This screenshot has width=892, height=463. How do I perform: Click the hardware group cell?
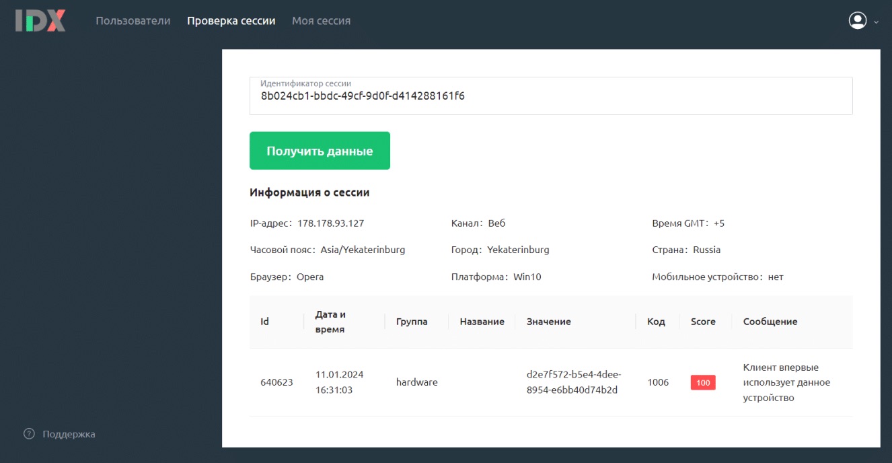(x=417, y=382)
